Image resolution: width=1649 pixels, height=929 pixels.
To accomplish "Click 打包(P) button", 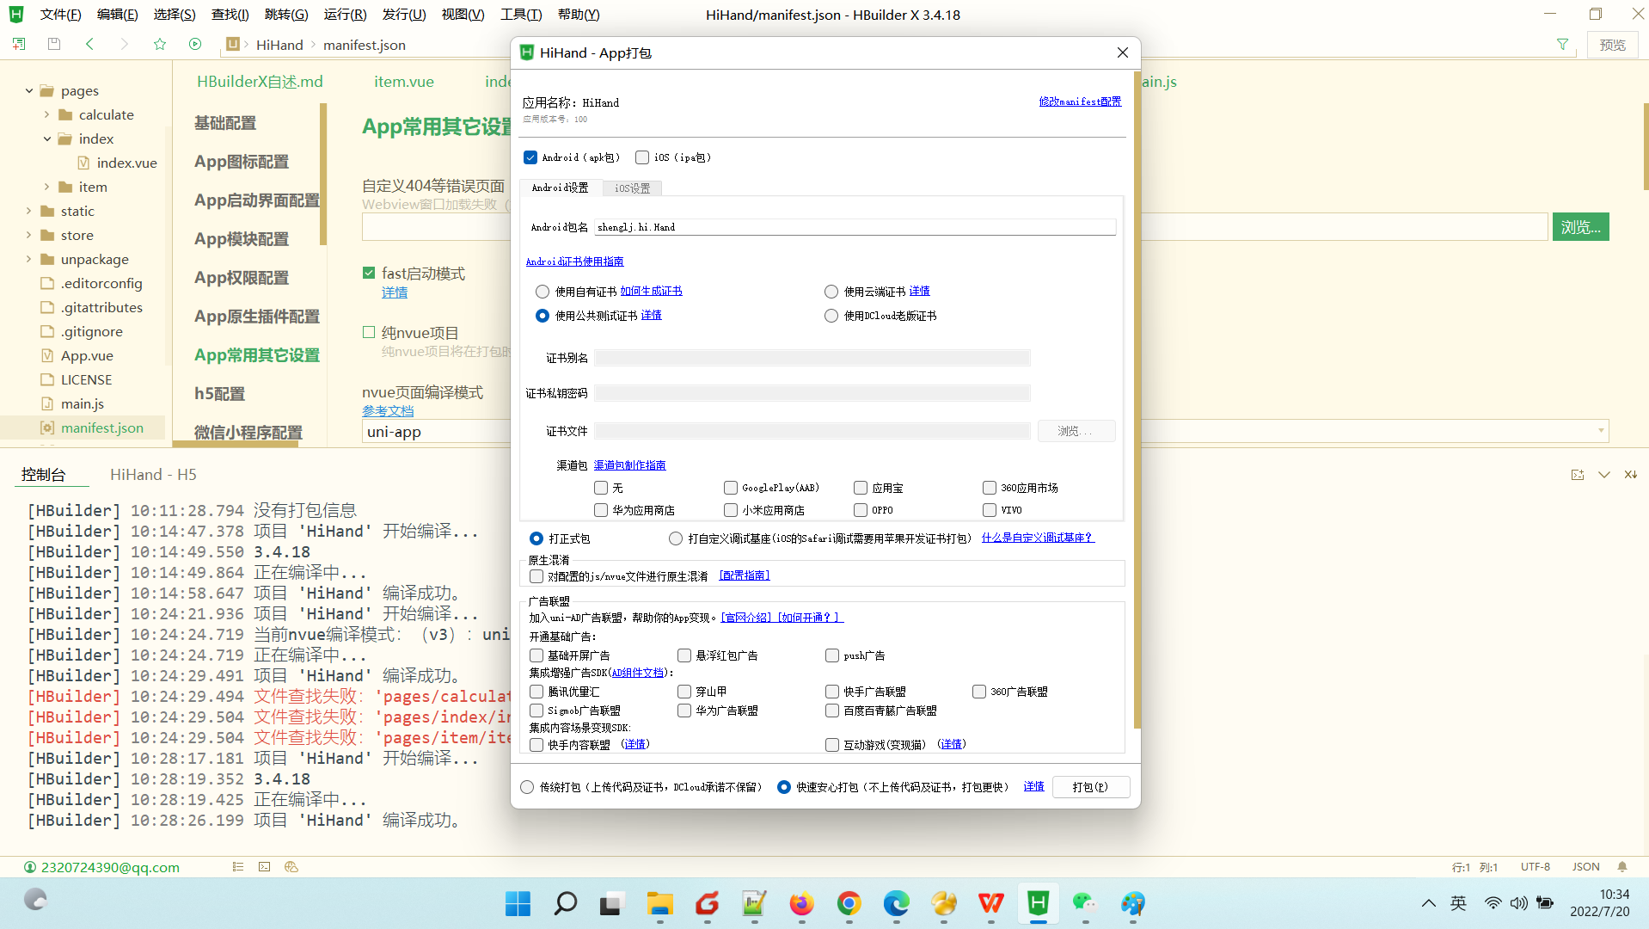I will (x=1090, y=787).
